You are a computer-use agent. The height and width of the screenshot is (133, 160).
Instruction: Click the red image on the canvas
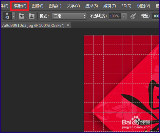coord(121,84)
